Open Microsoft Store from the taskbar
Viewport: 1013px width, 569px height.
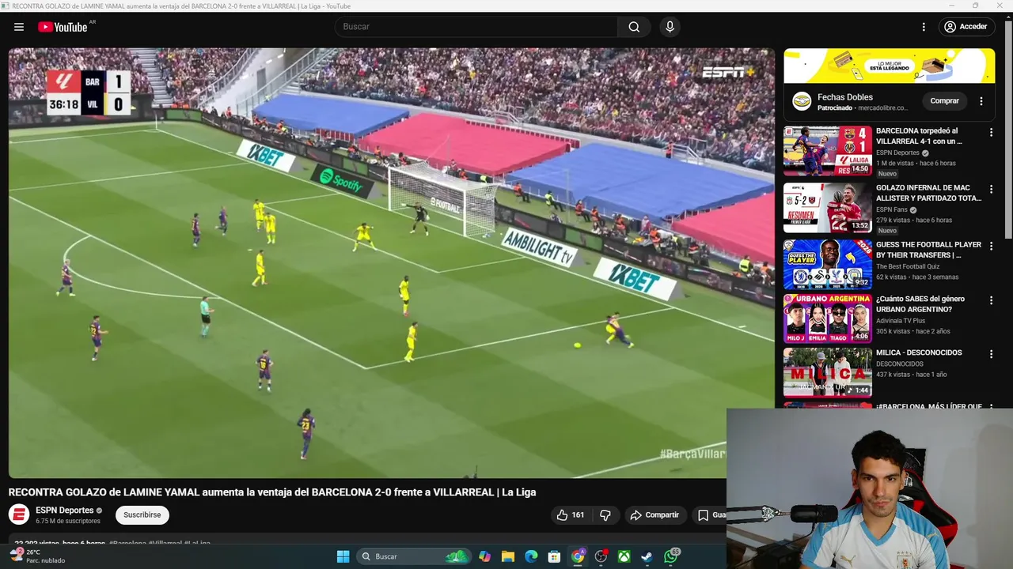[555, 556]
